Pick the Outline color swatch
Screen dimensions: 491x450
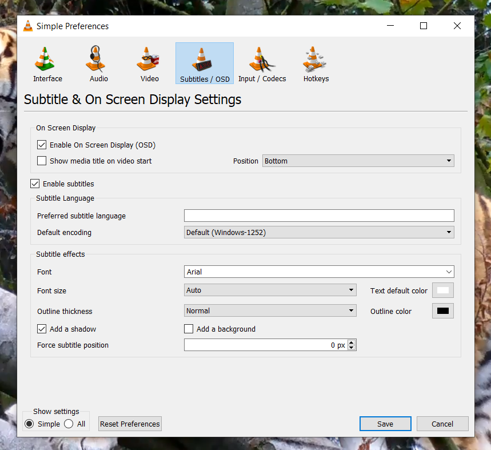click(443, 310)
